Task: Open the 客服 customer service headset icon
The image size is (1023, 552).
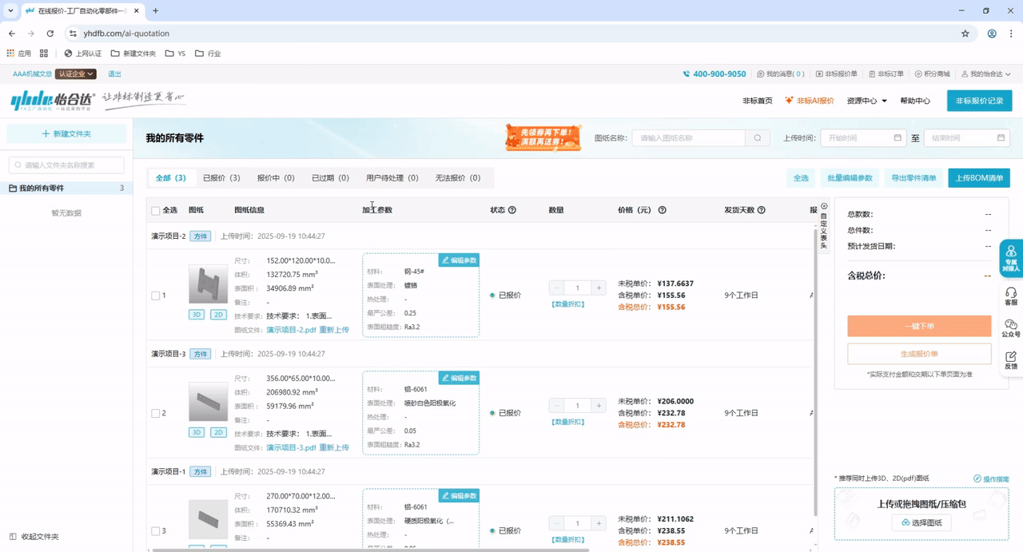Action: 1011,296
